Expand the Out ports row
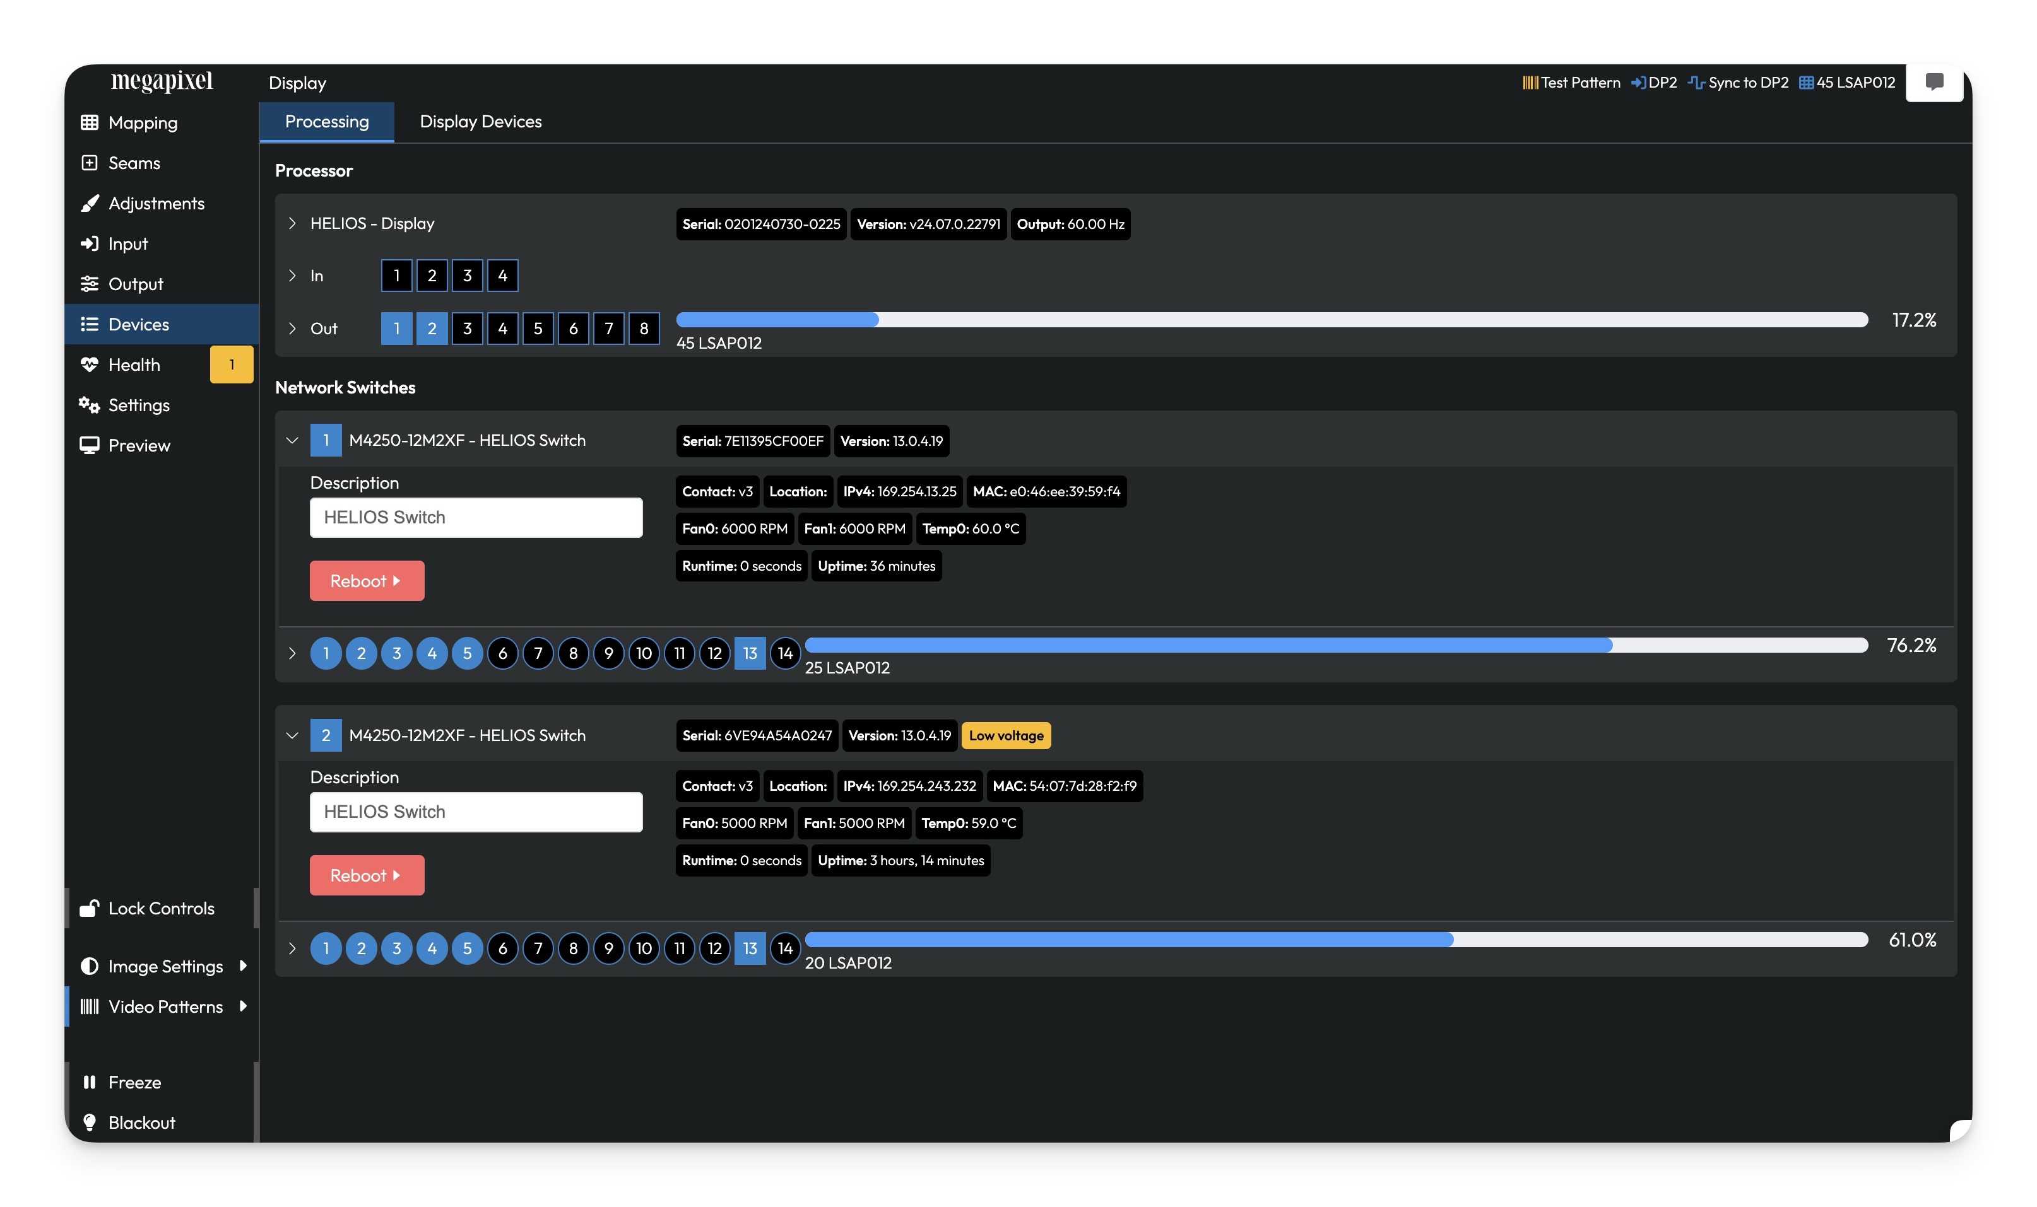 pos(292,329)
